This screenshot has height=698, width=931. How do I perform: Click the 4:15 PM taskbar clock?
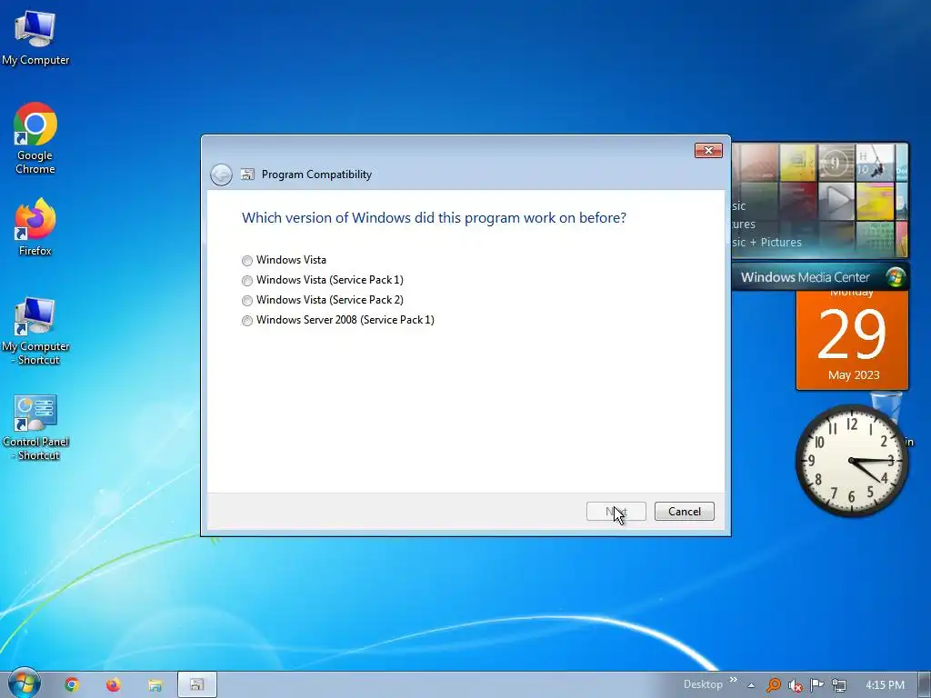tap(885, 685)
